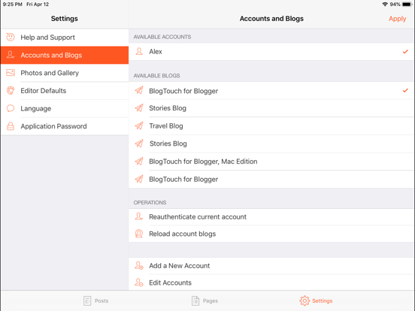Click the Language speech bubble icon
The height and width of the screenshot is (311, 415).
(11, 108)
